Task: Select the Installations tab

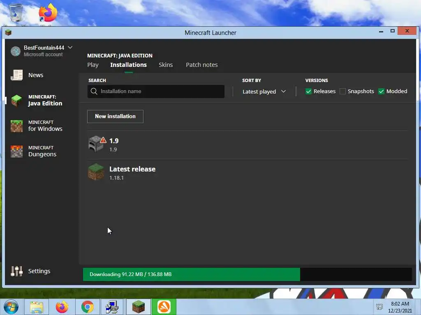Action: (x=128, y=65)
